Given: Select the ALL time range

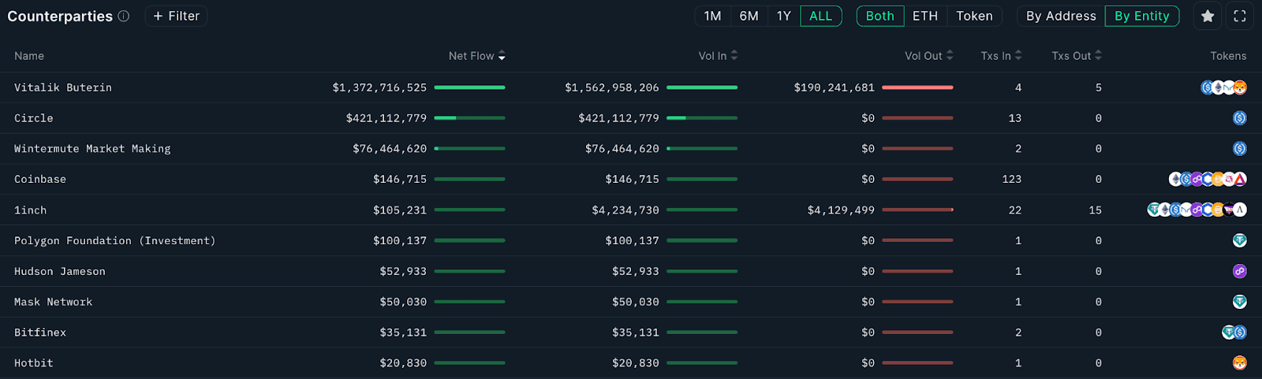Looking at the screenshot, I should pos(821,16).
